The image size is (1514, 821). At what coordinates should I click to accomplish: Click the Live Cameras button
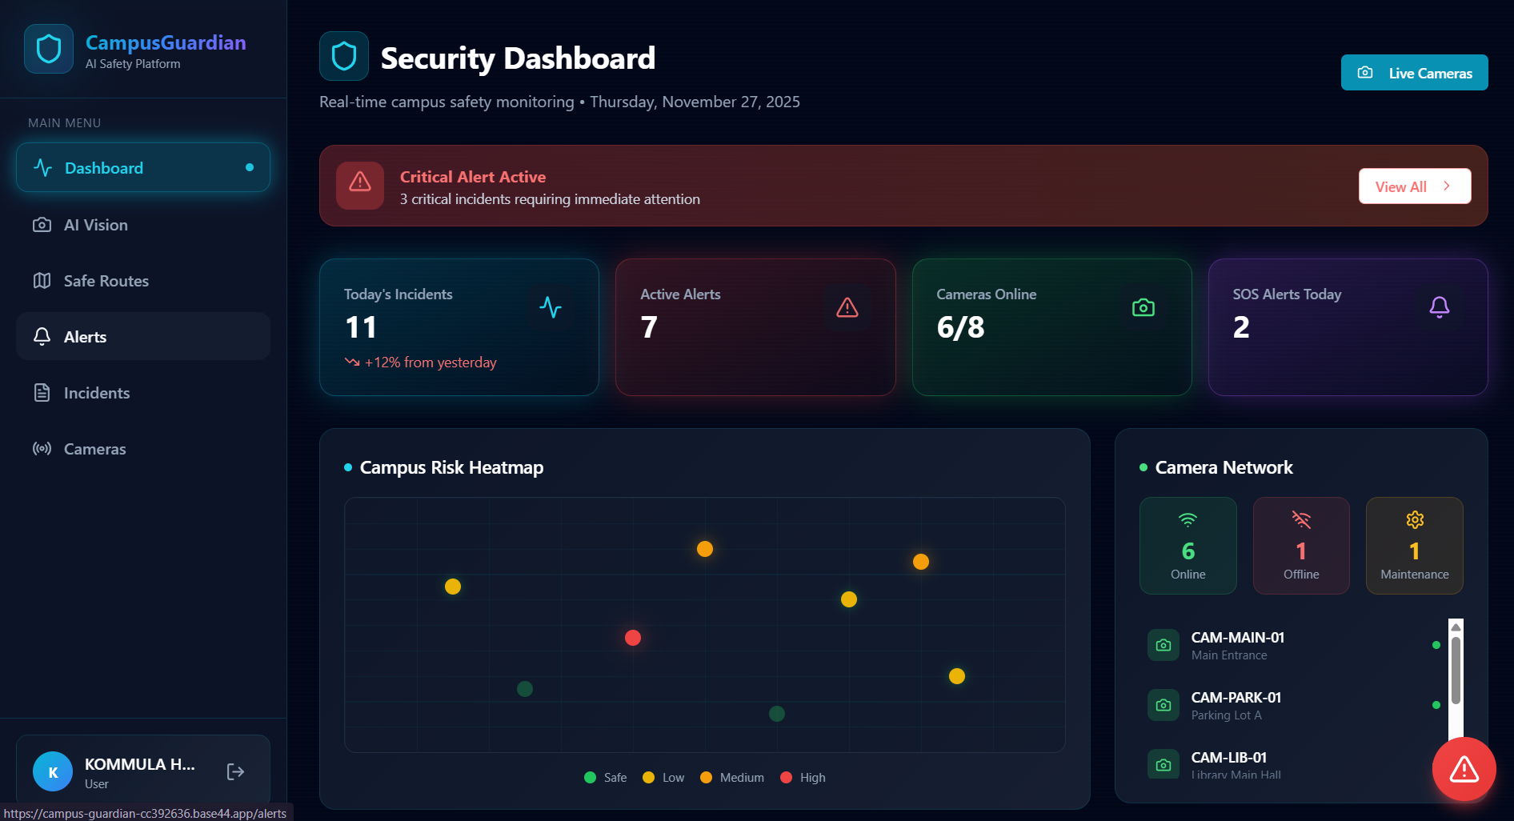click(x=1414, y=73)
